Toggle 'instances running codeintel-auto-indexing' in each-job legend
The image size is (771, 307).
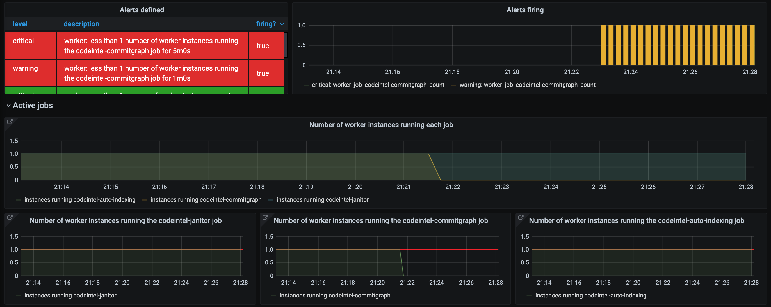[80, 200]
